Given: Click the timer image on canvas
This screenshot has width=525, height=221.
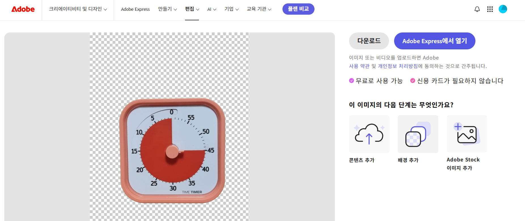Looking at the screenshot, I should pos(173,150).
